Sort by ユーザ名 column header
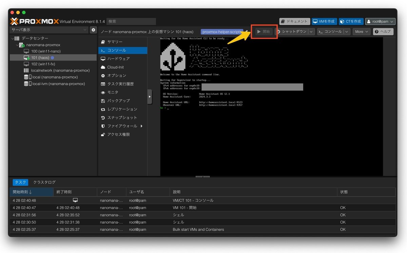407x253 pixels. click(148, 192)
